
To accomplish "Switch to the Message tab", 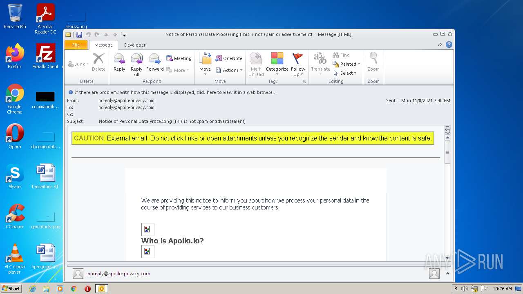I will 103,45.
